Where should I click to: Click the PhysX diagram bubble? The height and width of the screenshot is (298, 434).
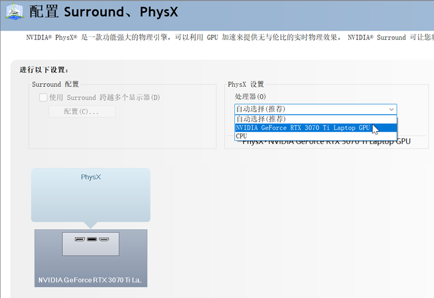[x=91, y=195]
